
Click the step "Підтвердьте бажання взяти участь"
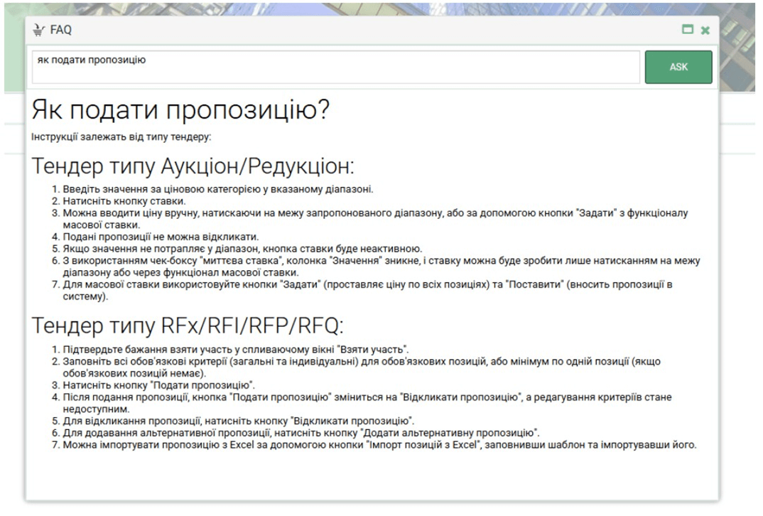[x=235, y=350]
